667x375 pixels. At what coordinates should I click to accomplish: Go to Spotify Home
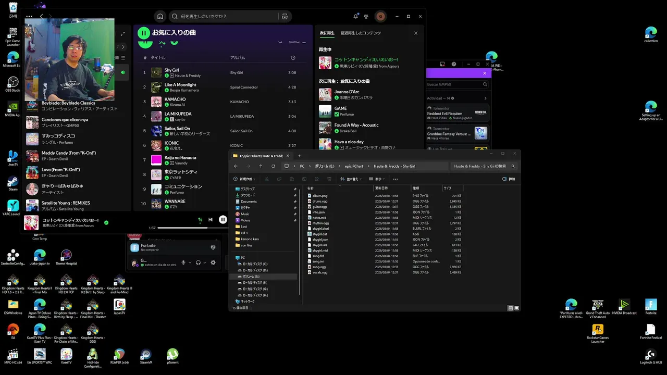(x=160, y=16)
